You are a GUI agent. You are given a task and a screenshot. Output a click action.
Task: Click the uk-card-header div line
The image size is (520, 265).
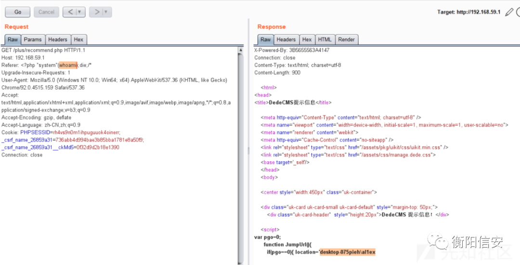(x=358, y=215)
